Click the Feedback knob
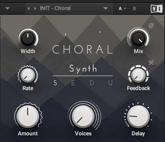 [x=138, y=75]
